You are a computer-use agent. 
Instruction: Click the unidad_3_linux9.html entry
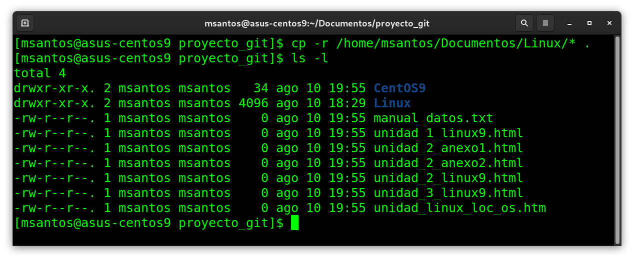[x=448, y=193]
